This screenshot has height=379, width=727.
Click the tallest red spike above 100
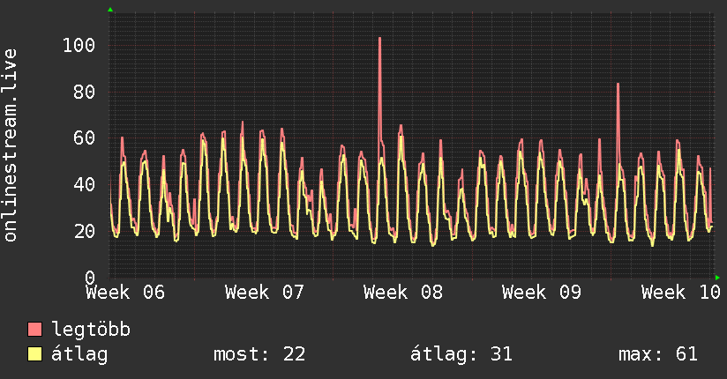coord(379,39)
